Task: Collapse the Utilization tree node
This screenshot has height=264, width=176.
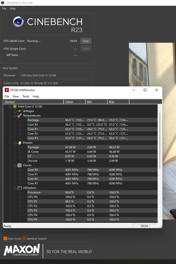Action: click(x=15, y=188)
